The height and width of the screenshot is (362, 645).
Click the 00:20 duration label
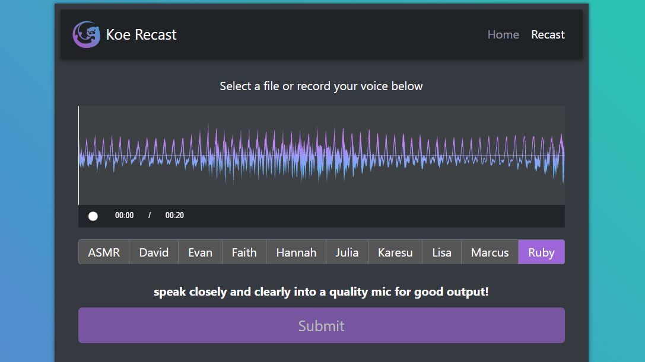tap(174, 215)
